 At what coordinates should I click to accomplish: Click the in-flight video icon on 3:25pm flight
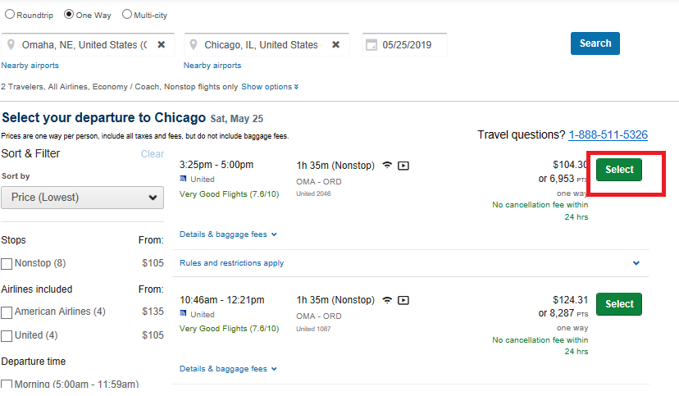click(403, 166)
